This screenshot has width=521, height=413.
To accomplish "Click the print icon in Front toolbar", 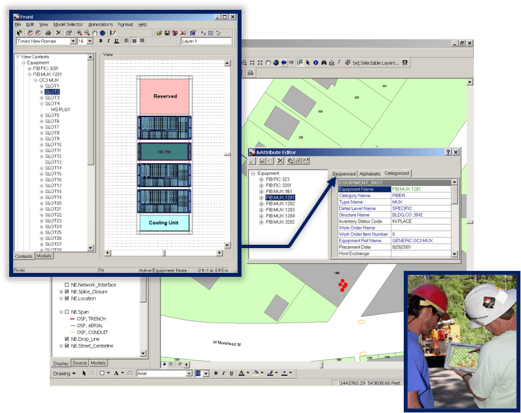I will pyautogui.click(x=48, y=32).
